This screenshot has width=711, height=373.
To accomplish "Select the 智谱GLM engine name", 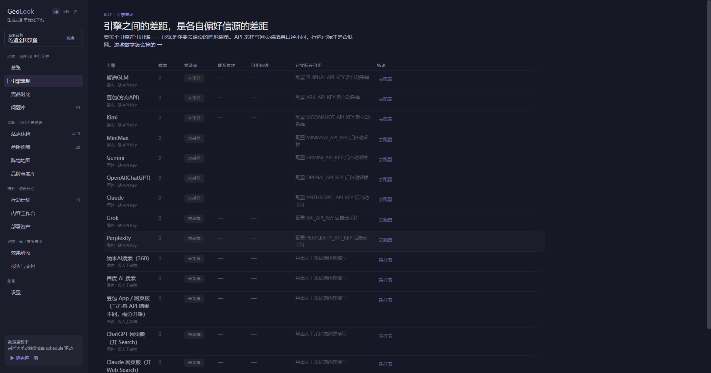I will [117, 78].
